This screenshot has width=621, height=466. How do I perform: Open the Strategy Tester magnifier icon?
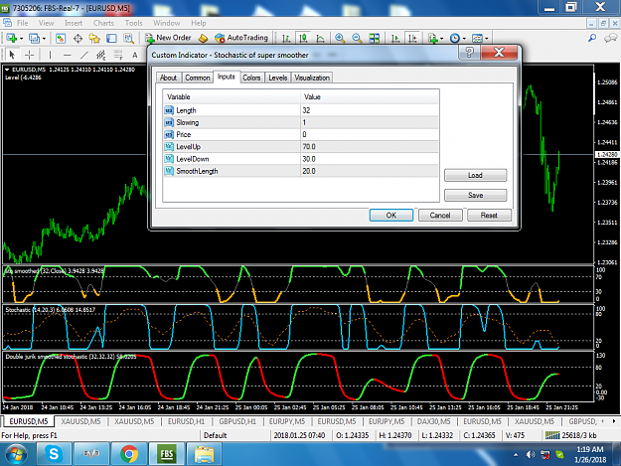(x=129, y=38)
